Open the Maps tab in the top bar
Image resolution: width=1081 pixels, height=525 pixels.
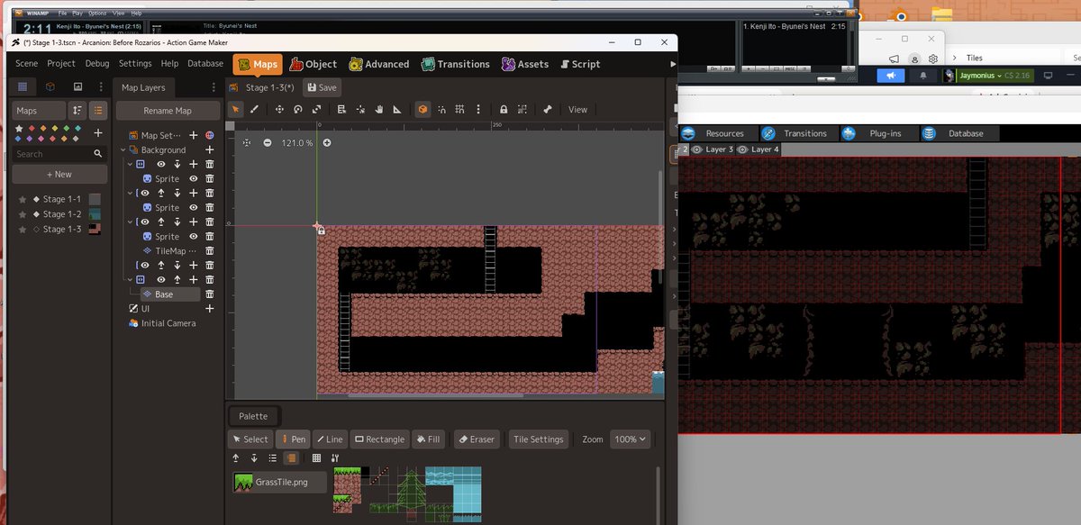(257, 64)
